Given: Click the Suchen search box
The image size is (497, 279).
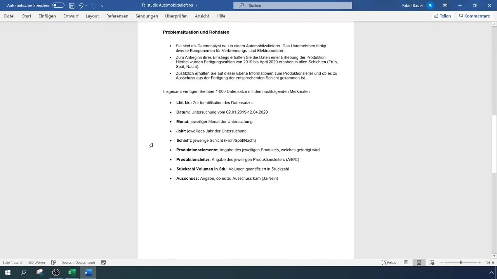Looking at the screenshot, I should tap(293, 5).
